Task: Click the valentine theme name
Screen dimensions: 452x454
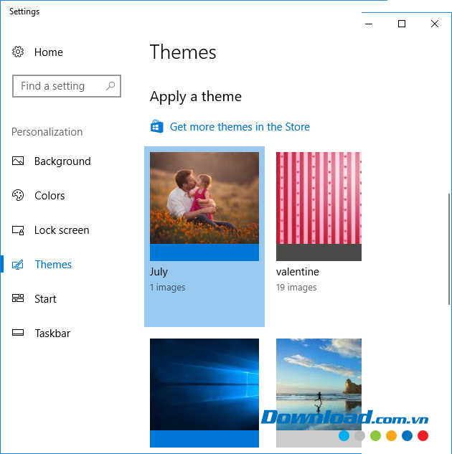Action: pyautogui.click(x=297, y=272)
